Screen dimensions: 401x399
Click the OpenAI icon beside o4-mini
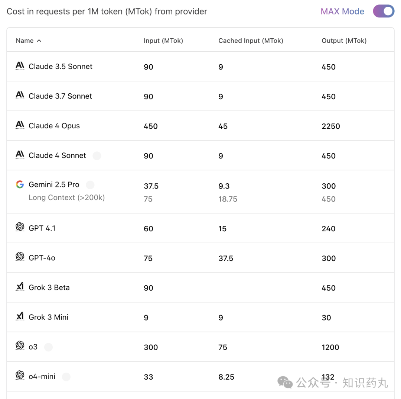(20, 375)
